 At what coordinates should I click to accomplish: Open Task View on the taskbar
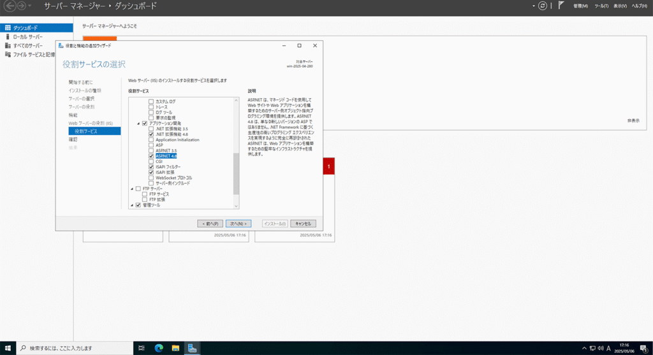click(x=142, y=348)
